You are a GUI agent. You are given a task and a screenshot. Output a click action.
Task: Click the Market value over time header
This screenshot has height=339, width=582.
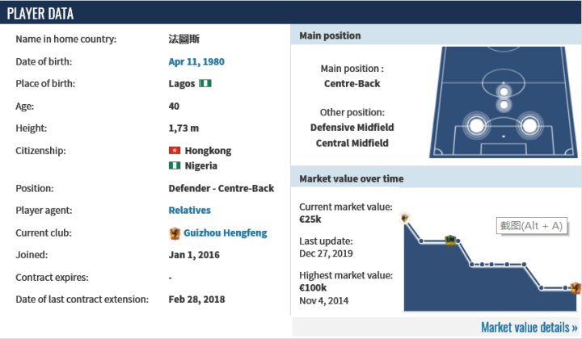click(x=351, y=178)
